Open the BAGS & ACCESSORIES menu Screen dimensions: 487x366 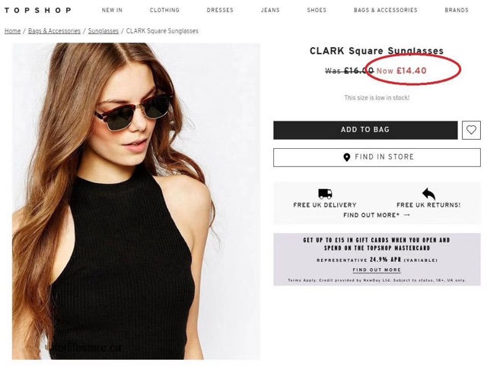(385, 11)
